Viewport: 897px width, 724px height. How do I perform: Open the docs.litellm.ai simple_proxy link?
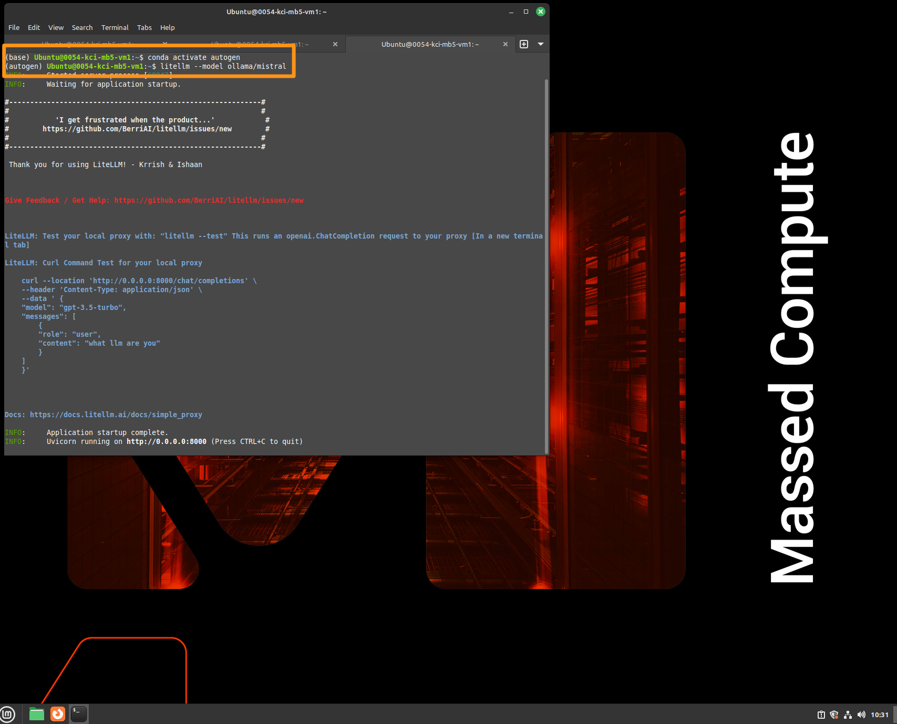[116, 414]
